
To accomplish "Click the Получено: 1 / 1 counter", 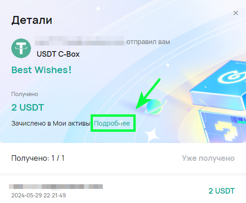I will click(x=38, y=158).
